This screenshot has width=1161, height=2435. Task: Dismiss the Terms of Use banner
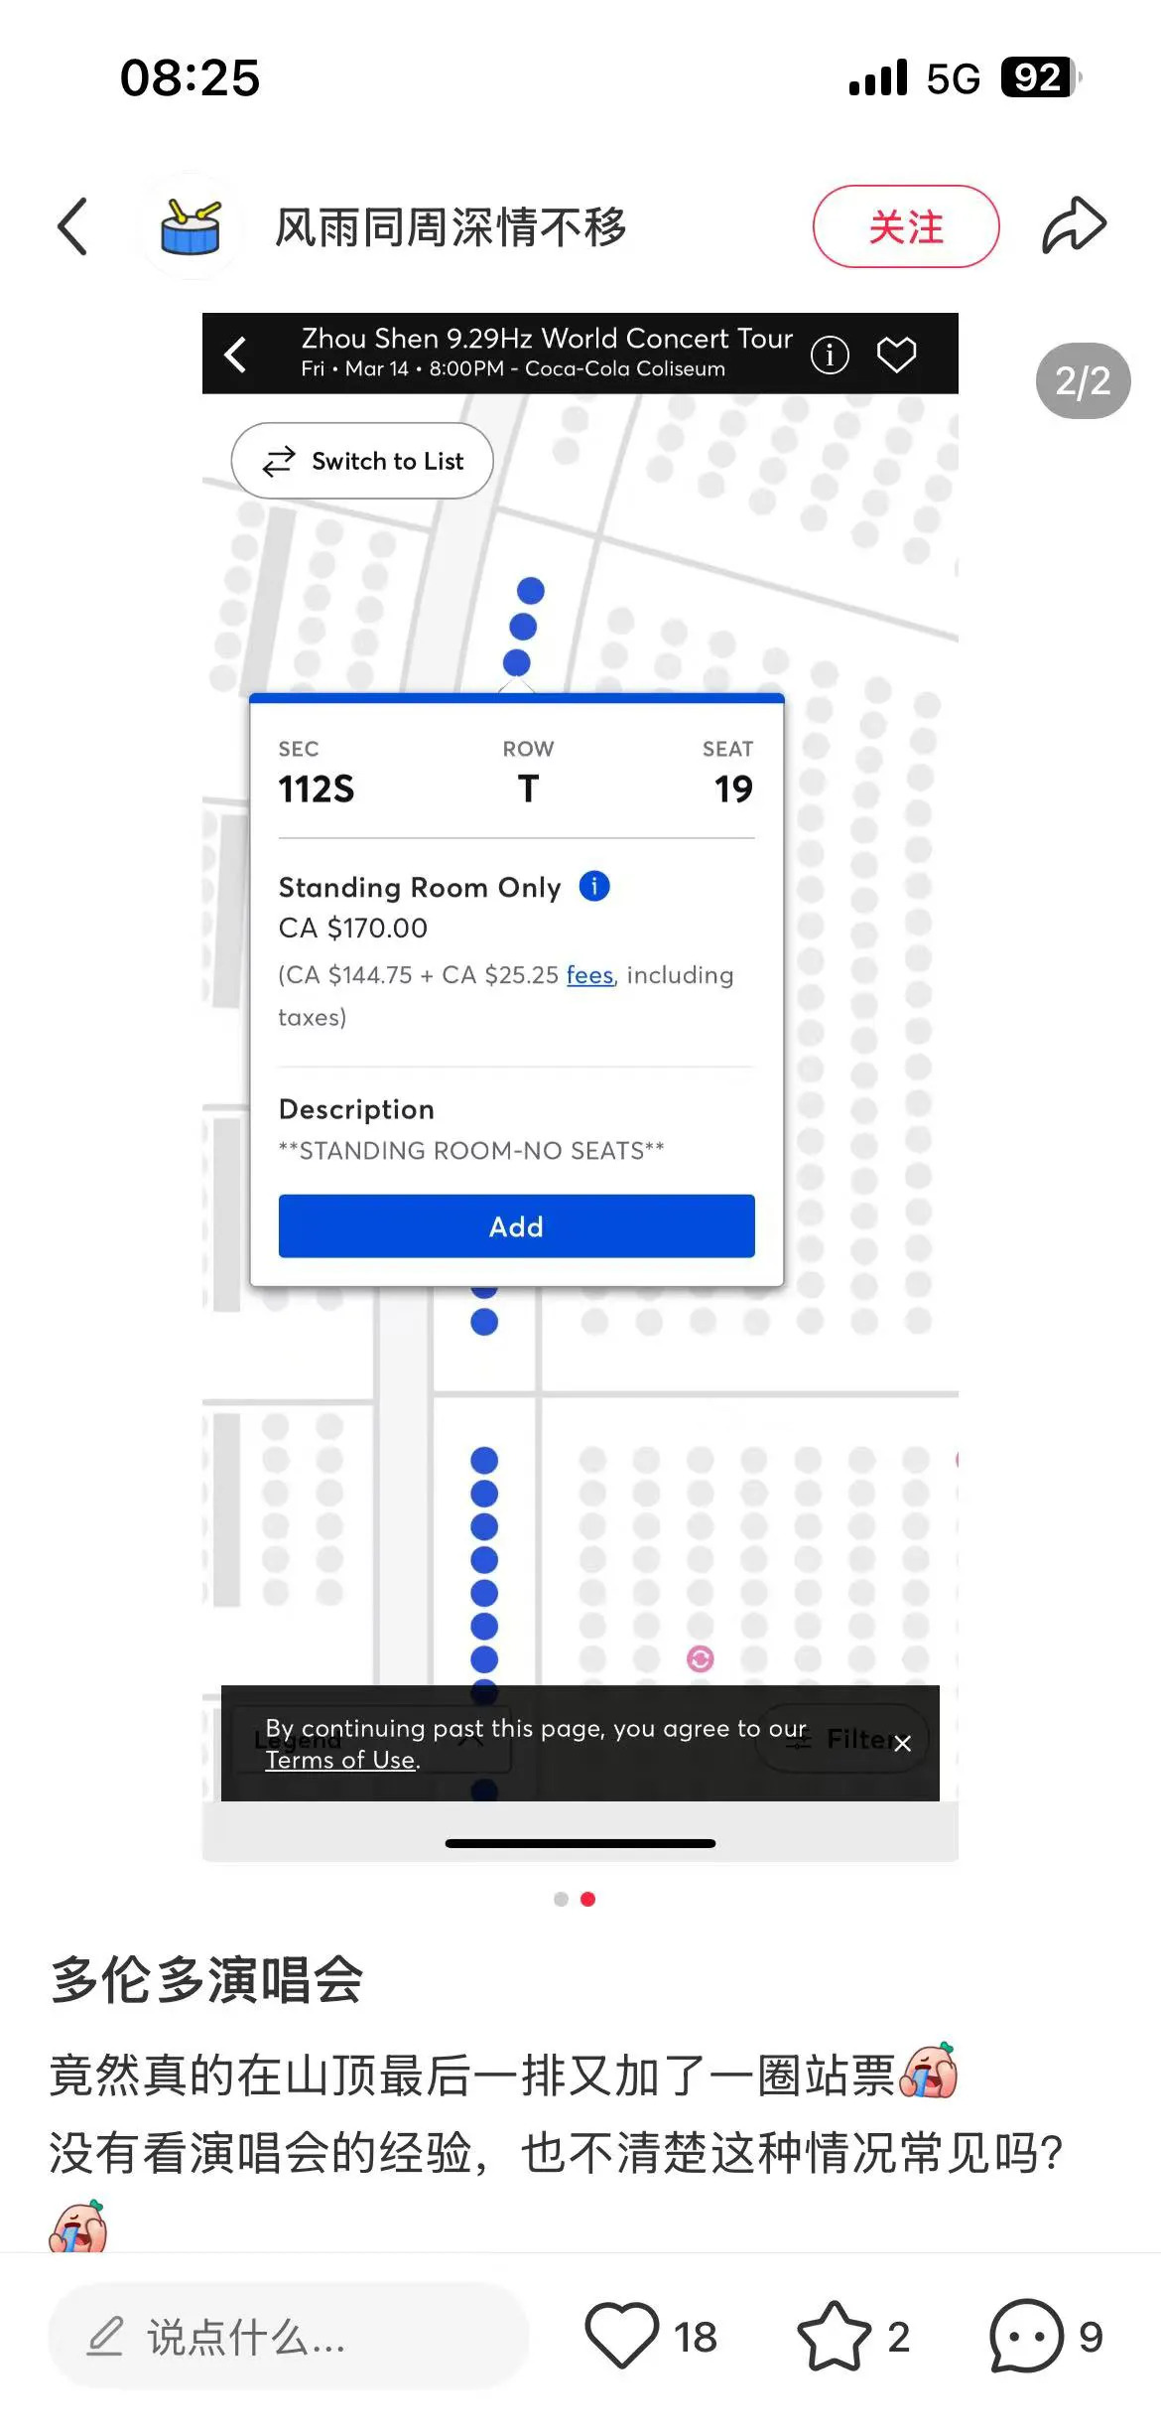pyautogui.click(x=902, y=1743)
